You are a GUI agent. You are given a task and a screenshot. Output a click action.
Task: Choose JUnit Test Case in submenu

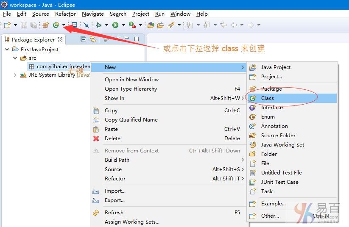(x=292, y=182)
